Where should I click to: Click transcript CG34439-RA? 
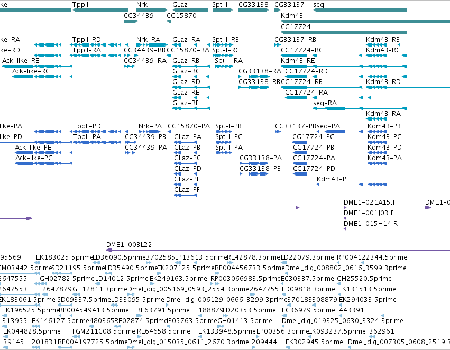coord(145,60)
